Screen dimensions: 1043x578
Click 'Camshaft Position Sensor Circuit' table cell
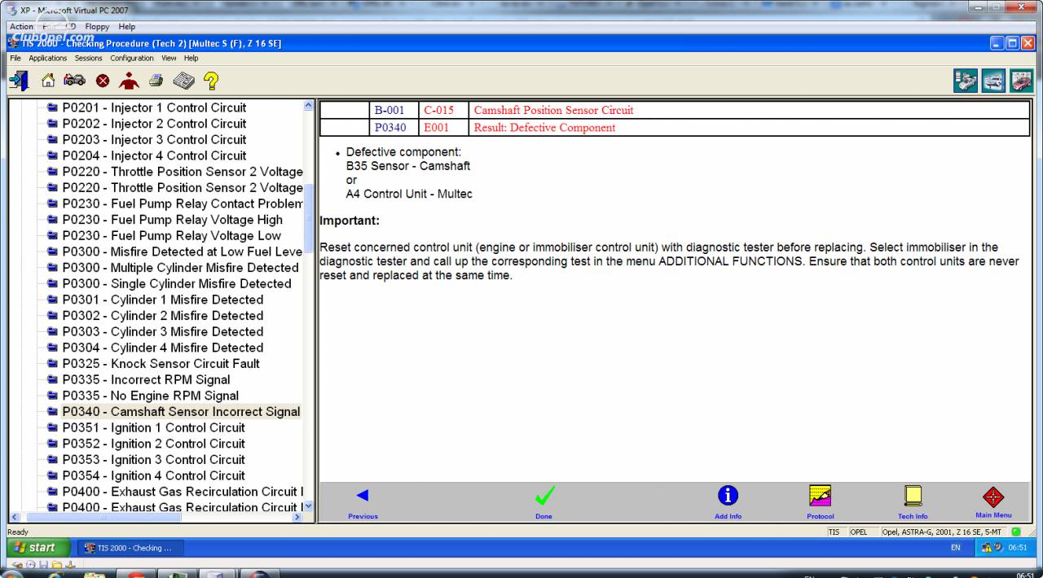tap(749, 111)
